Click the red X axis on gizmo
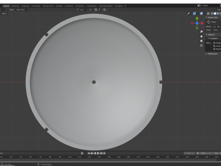The width and height of the screenshot is (221, 166). pos(202,23)
